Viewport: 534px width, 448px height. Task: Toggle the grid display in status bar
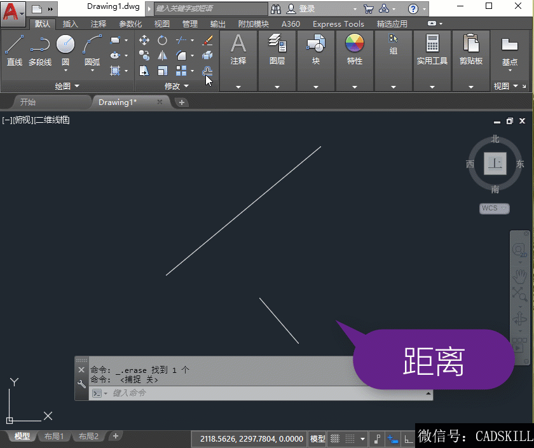335,439
